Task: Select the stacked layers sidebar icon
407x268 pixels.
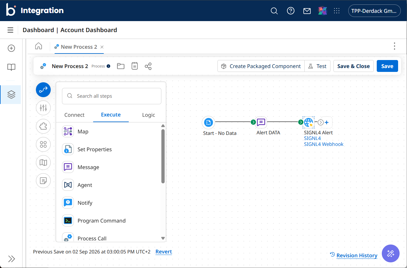Action: pyautogui.click(x=11, y=94)
